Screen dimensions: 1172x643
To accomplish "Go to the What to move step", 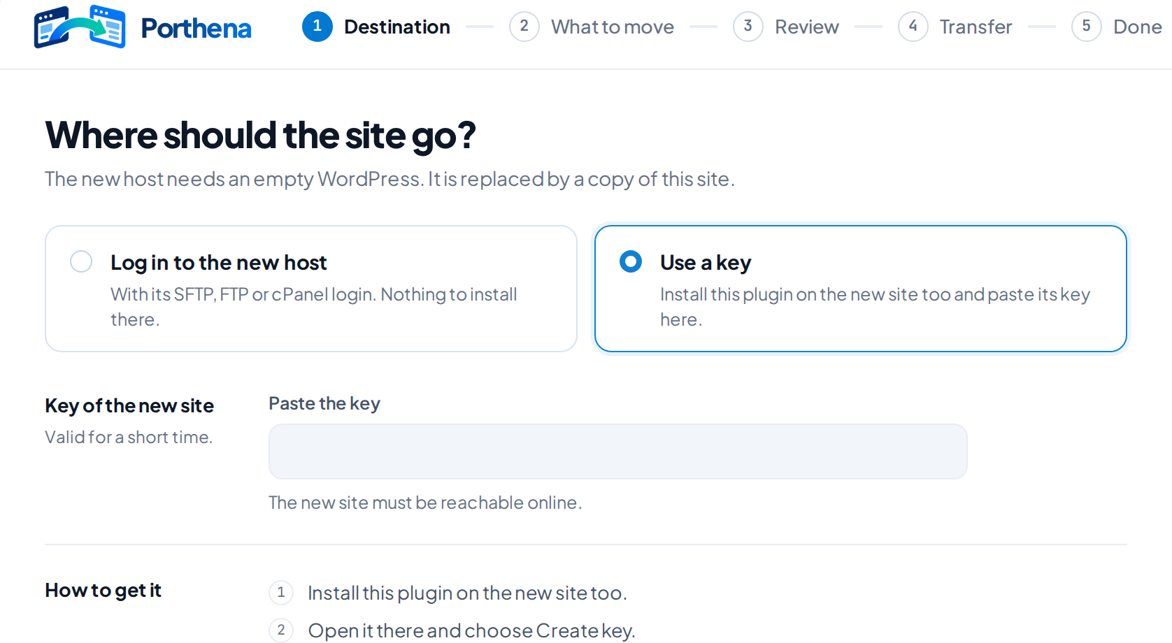I will coord(592,27).
